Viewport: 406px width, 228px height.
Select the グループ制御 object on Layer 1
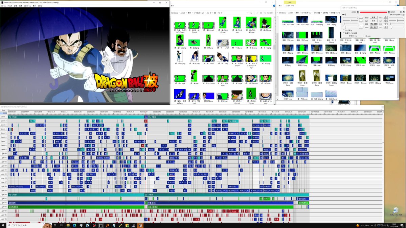(x=76, y=117)
